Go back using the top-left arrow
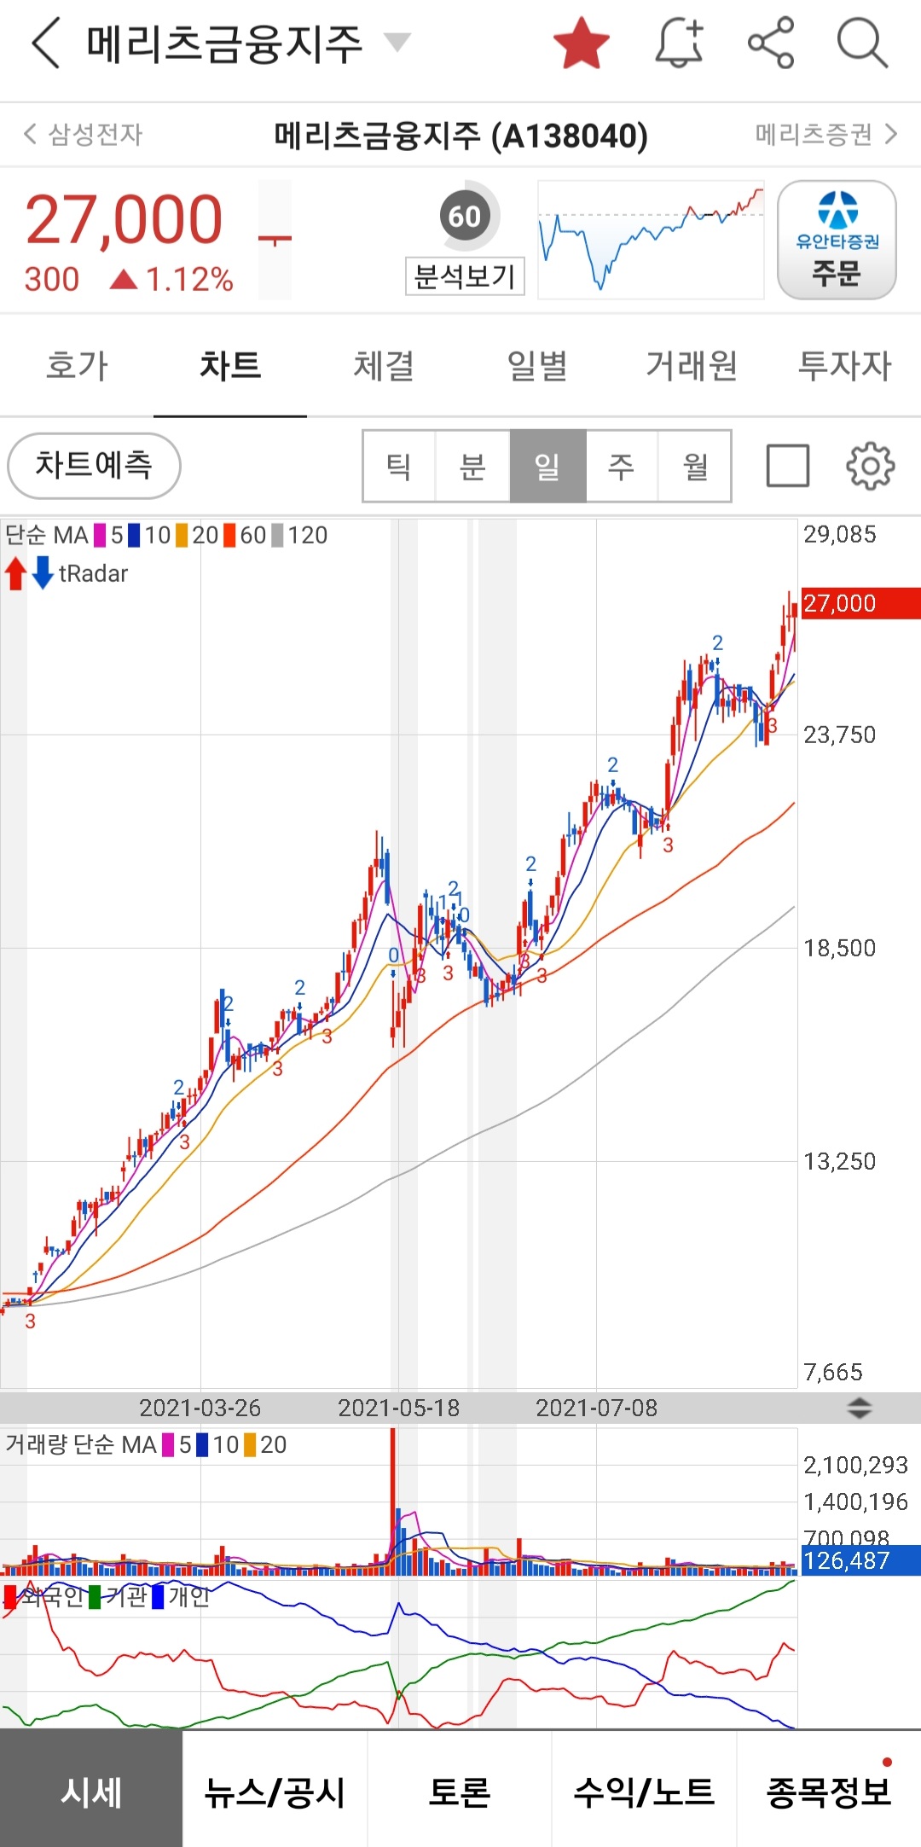 46,43
